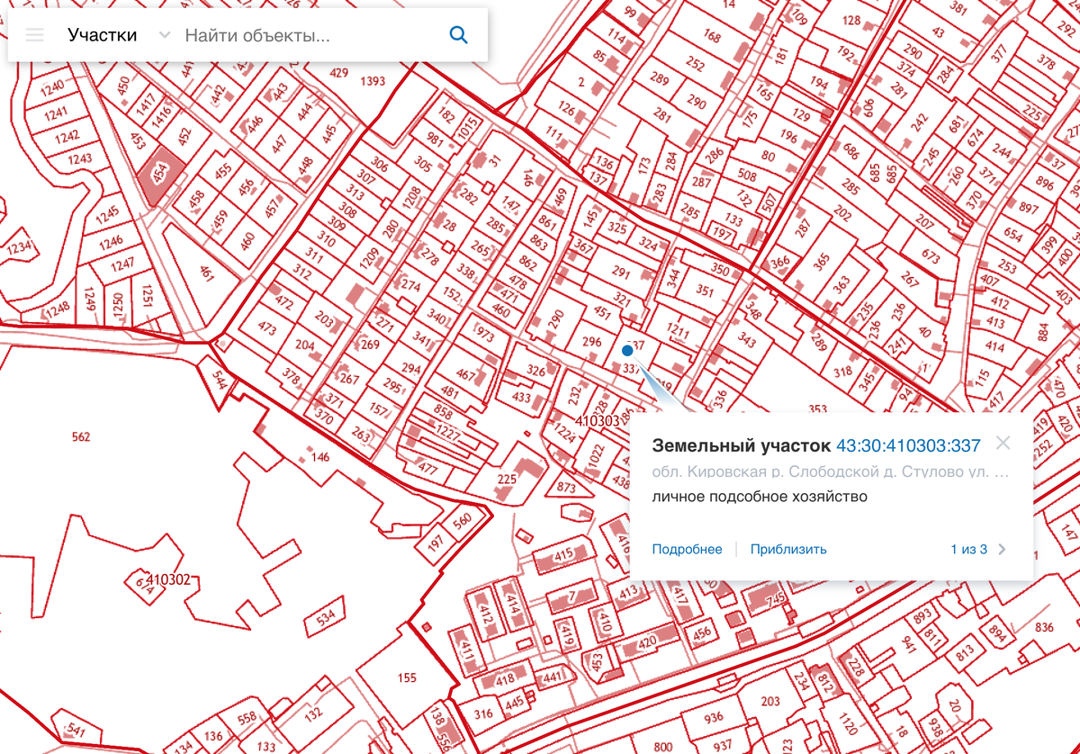Open the hamburger menu
Viewport: 1080px width, 754px height.
35,35
